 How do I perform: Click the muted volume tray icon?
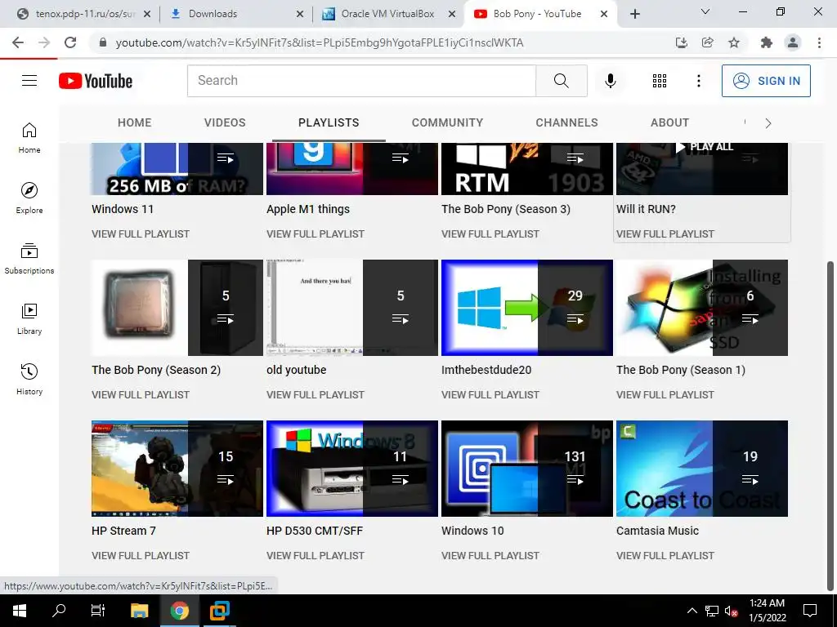click(x=732, y=611)
